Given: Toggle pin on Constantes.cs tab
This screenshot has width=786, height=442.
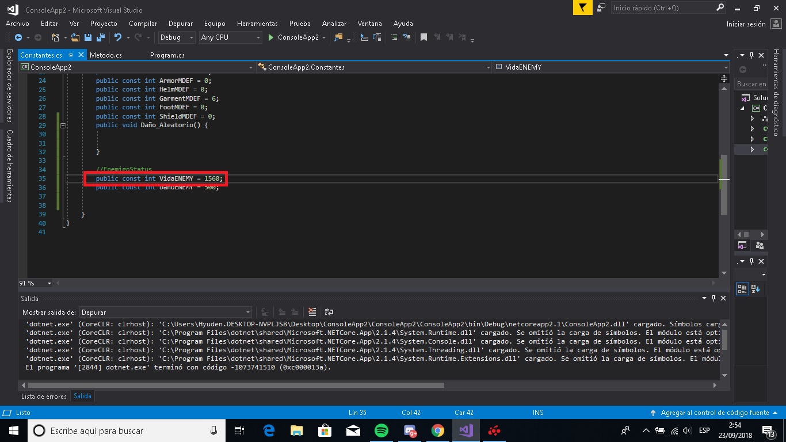Looking at the screenshot, I should pos(71,55).
